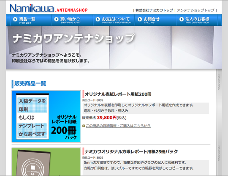
Task: Select the 39,800円 price text
Action: [x=107, y=118]
